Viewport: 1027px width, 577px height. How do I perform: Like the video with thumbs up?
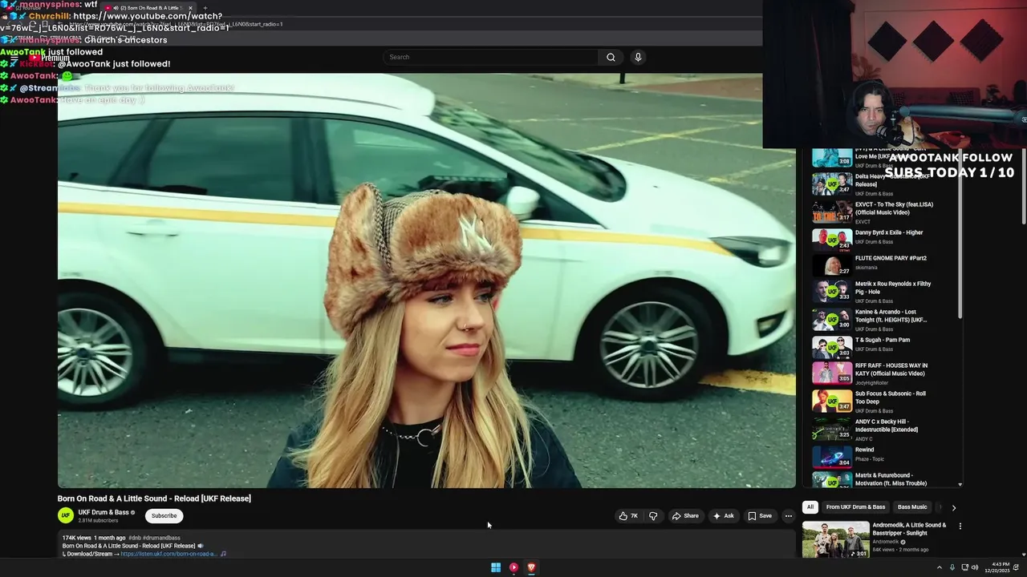click(628, 516)
